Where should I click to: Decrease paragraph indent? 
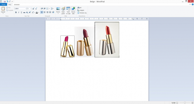click(x=42, y=9)
